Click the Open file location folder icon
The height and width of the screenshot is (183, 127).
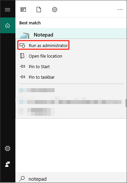[22, 56]
